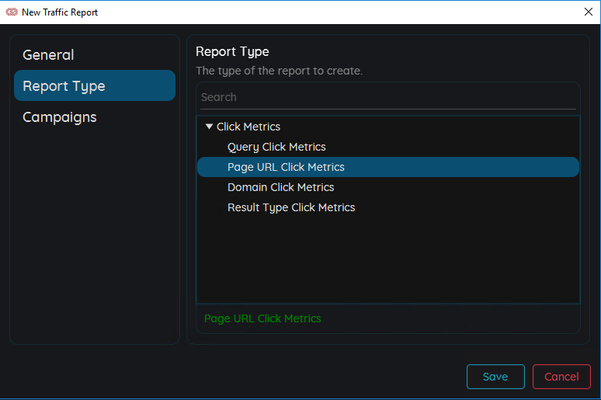
Task: Click the green Page URL Click Metrics label
Action: [x=262, y=318]
